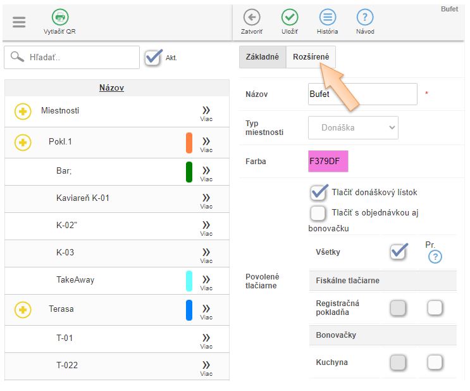Click the pink Farba color field
Screen dimensions: 470x391
click(x=328, y=162)
